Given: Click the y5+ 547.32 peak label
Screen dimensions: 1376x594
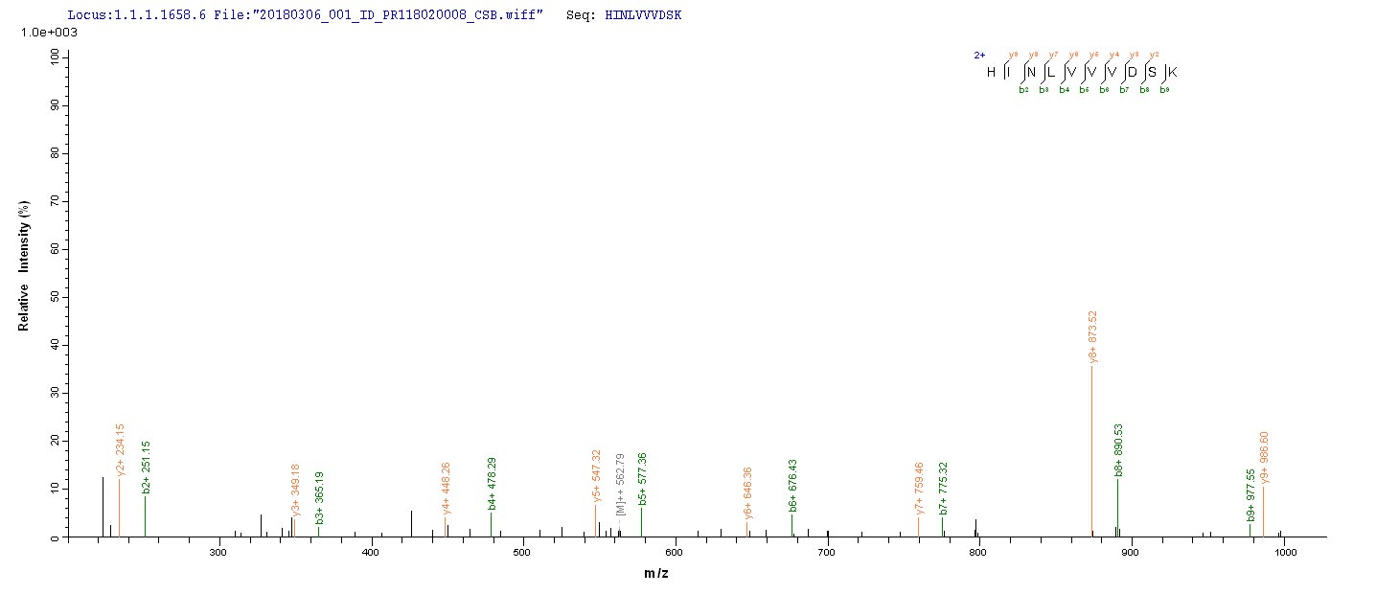Looking at the screenshot, I should click(596, 476).
